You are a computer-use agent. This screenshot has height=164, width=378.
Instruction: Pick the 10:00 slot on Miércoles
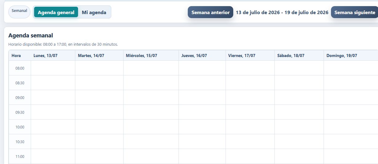pos(151,127)
